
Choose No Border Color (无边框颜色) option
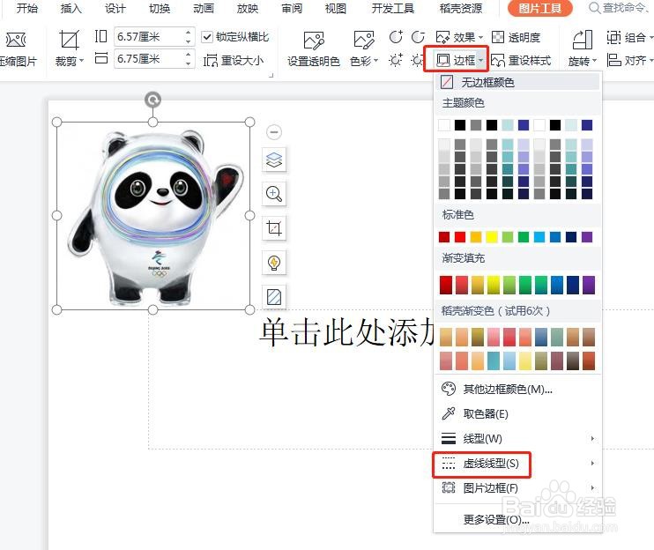point(518,82)
